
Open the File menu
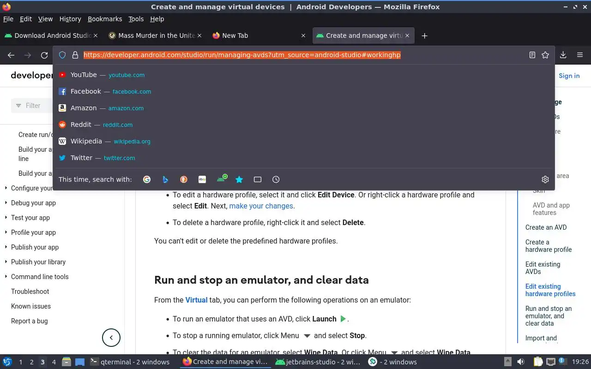click(x=8, y=19)
